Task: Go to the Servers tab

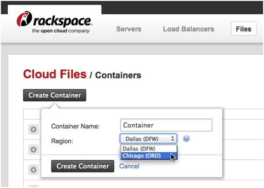Action: (129, 29)
